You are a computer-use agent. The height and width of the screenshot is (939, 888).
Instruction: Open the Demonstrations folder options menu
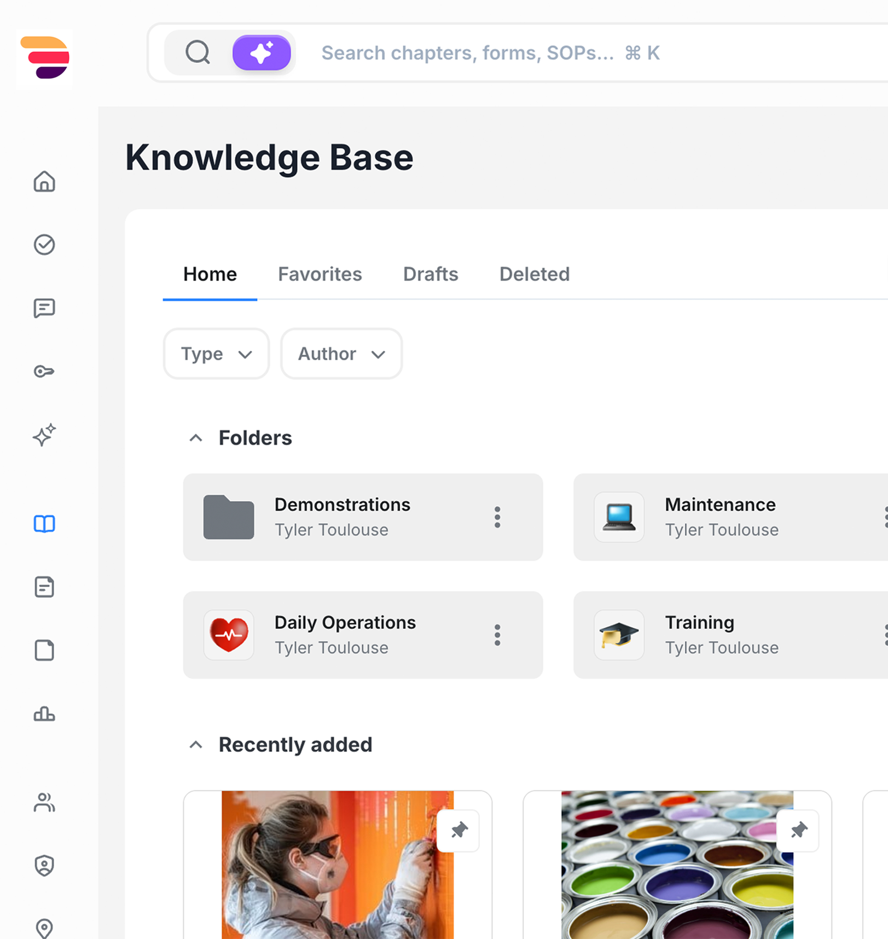497,517
